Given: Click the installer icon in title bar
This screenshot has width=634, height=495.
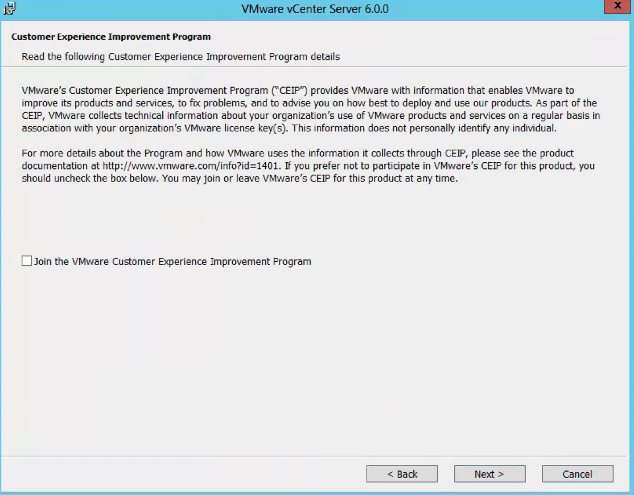Looking at the screenshot, I should coord(9,8).
